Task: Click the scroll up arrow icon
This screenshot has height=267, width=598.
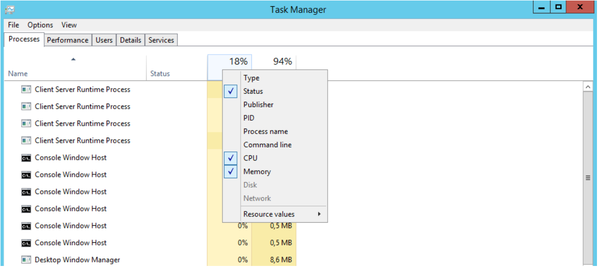Action: [588, 87]
